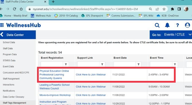192x105 pixels.
Task: Bookmark page with the star icon
Action: 164,9
